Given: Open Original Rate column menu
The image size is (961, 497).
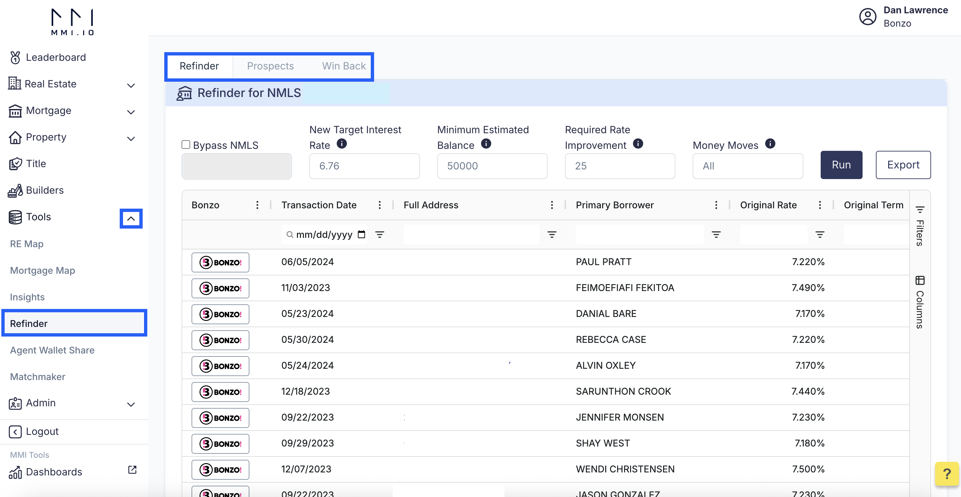Looking at the screenshot, I should click(x=820, y=205).
